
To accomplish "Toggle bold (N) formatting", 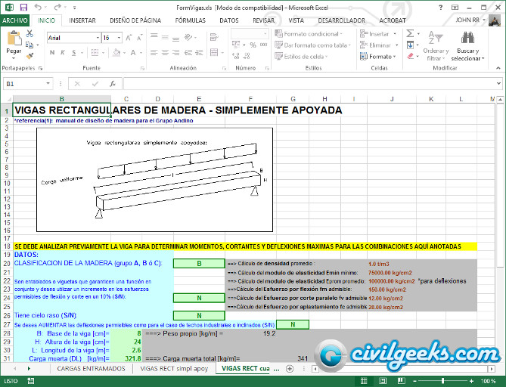I will [x=51, y=53].
